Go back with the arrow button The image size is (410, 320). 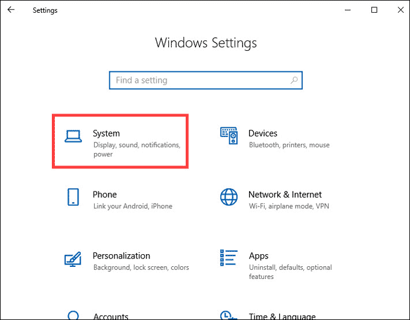[11, 10]
